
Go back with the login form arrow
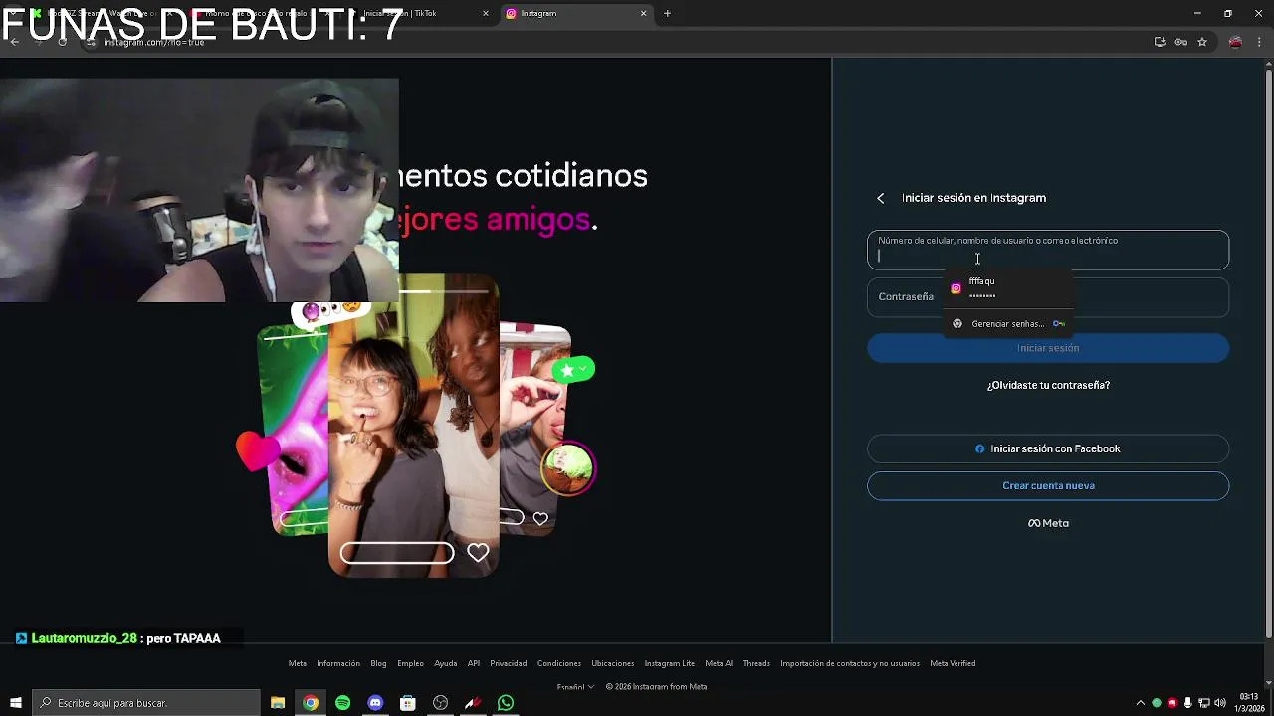coord(880,198)
